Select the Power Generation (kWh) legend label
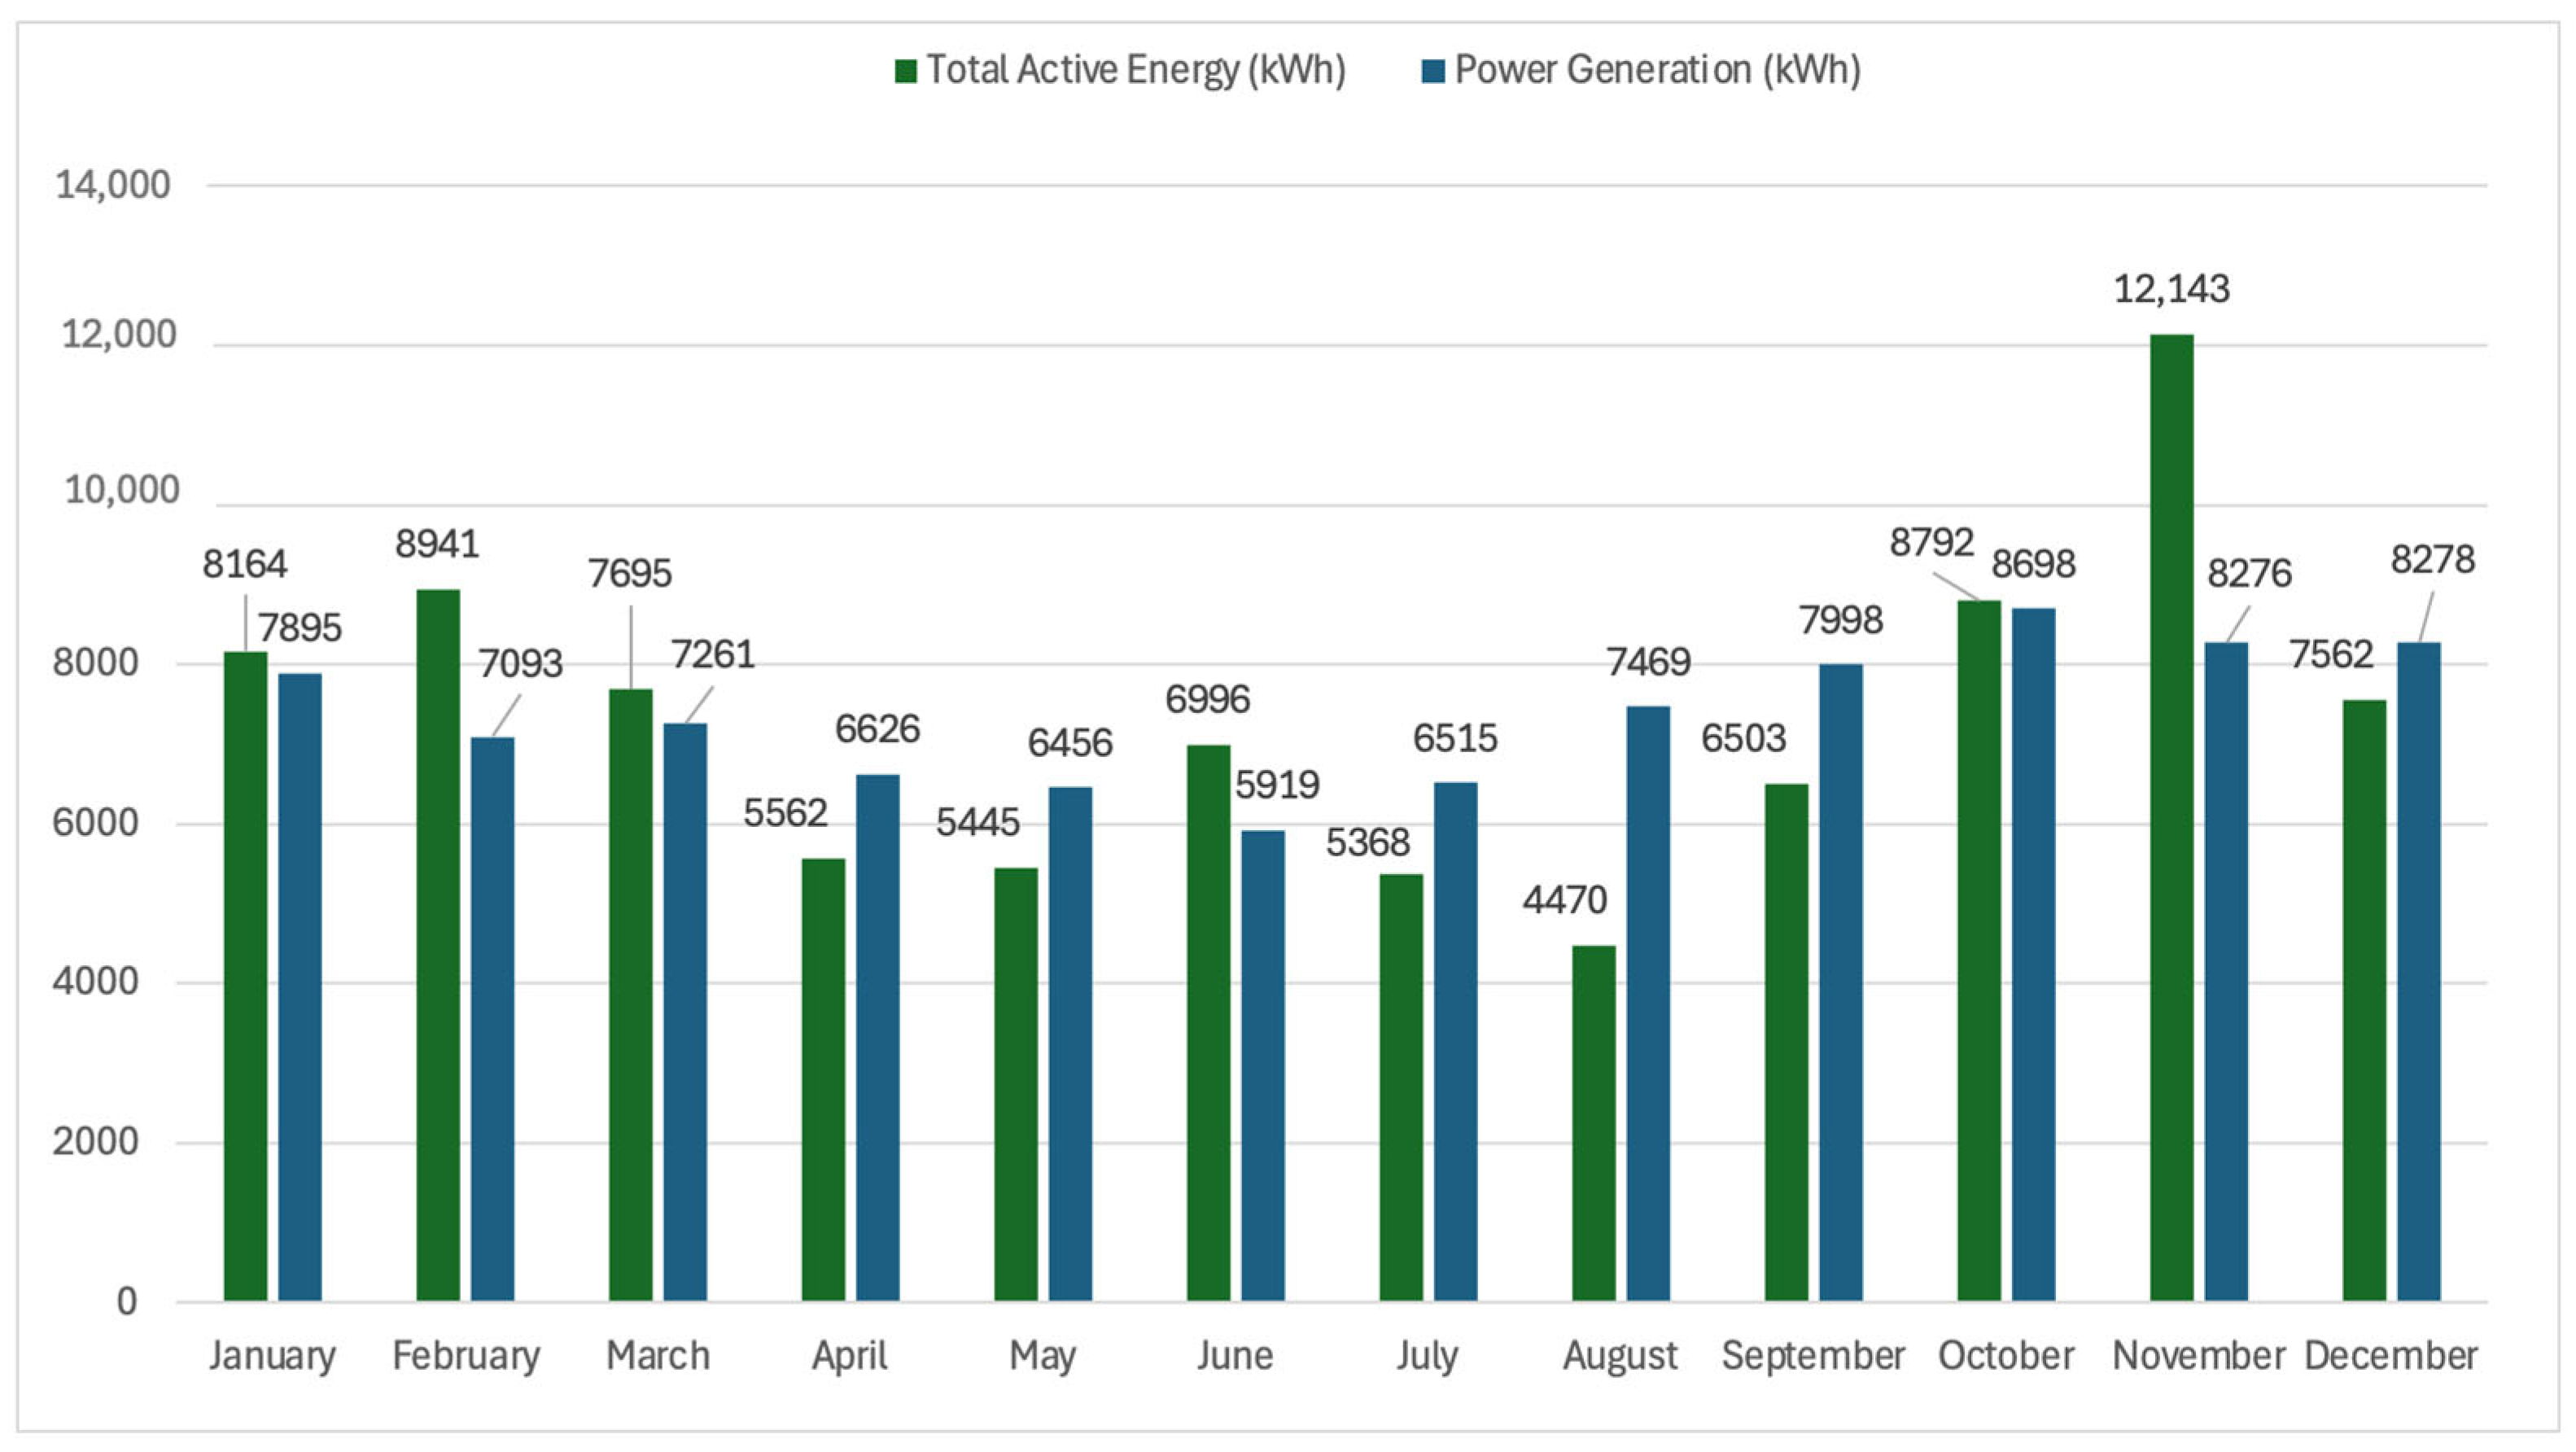This screenshot has height=1452, width=2576. pos(1658,70)
